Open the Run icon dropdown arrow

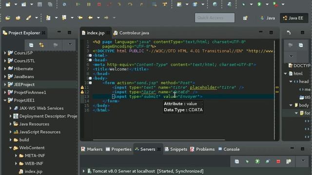(x=267, y=4)
